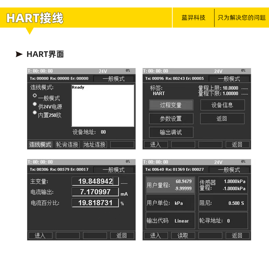Screen dimensions: 269x259
Task: Click the 轮询连接 softkey
Action: coord(68,144)
